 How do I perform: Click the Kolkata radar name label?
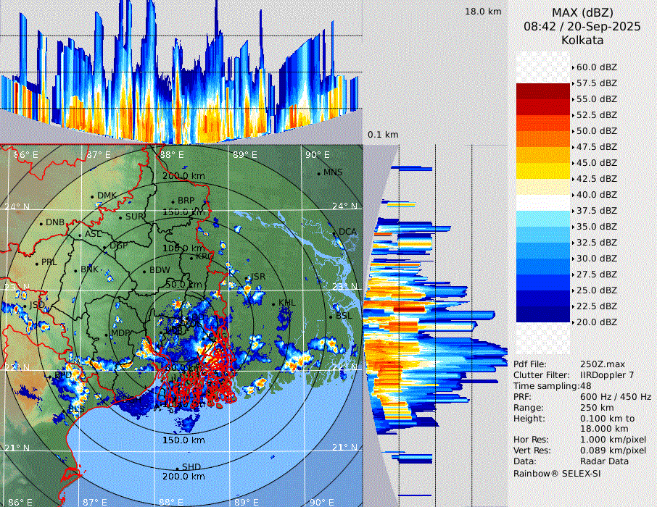click(x=582, y=41)
